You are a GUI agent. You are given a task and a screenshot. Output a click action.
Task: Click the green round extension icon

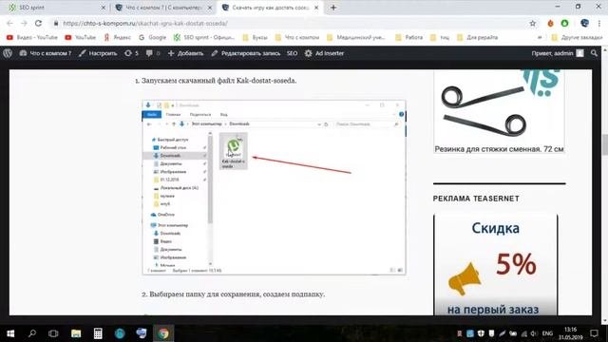(x=564, y=23)
